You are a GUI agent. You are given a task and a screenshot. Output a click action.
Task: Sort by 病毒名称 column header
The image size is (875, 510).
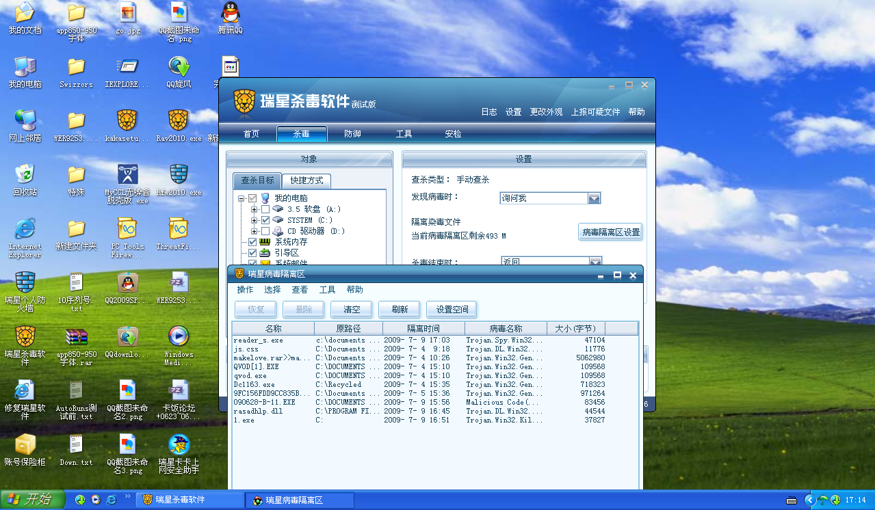tap(506, 329)
